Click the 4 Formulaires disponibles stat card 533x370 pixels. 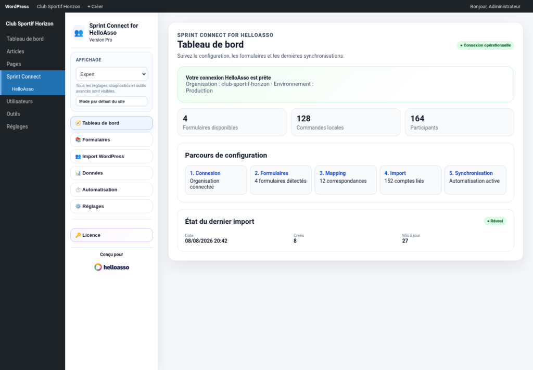click(x=232, y=122)
